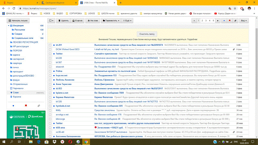Tick the checkbox for id-291 message
Image resolution: width=258 pixels, height=145 pixels.
(50, 45)
